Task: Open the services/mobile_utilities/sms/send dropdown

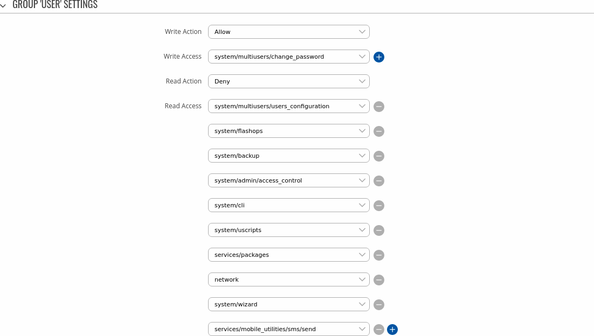Action: [288, 329]
